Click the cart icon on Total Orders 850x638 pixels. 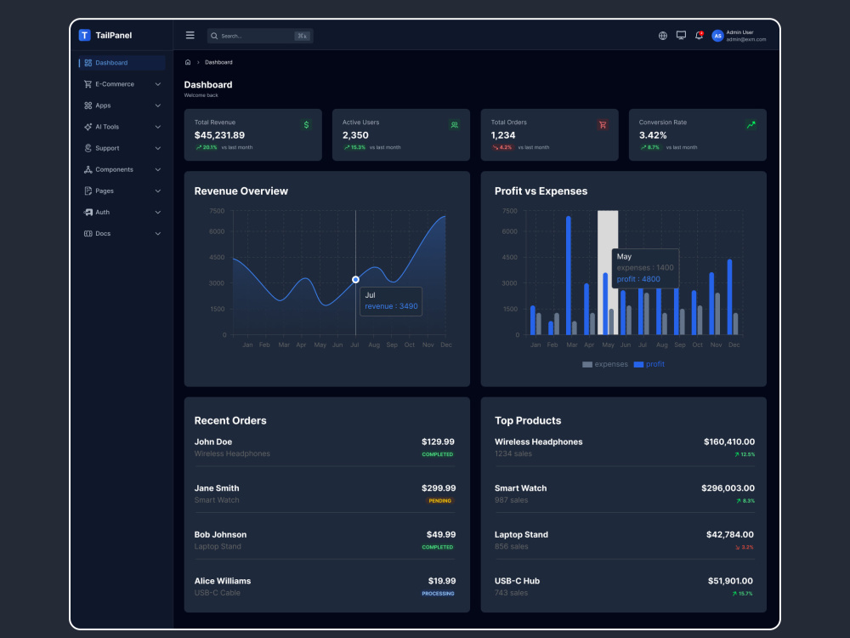[603, 125]
